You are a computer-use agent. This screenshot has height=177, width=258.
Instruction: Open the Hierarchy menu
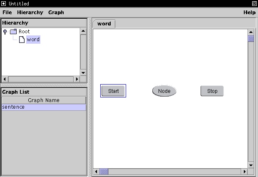pos(30,12)
